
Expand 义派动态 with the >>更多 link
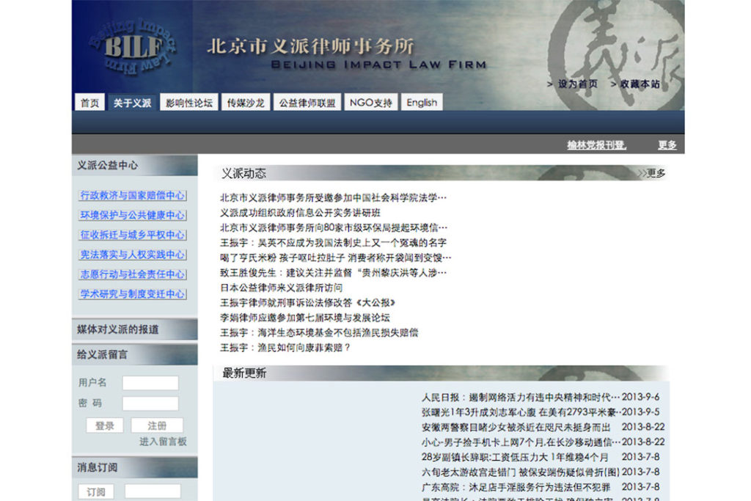pos(652,174)
